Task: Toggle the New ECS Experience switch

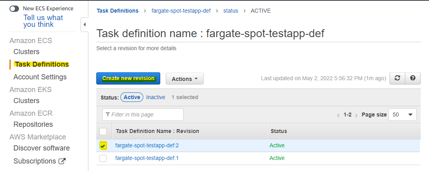Action: pyautogui.click(x=14, y=8)
